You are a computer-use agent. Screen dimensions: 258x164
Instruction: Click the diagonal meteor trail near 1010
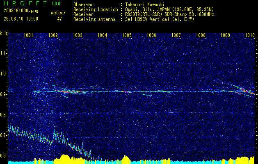click(x=243, y=90)
